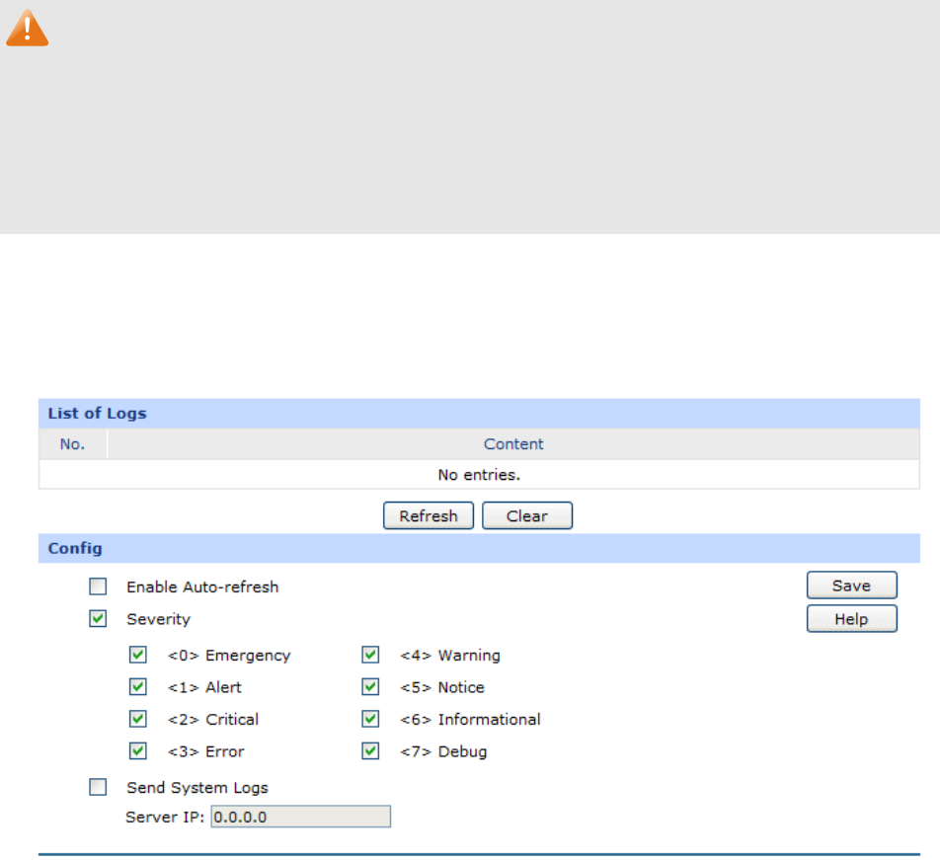Toggle the <7> Debug checkbox
940x860 pixels.
[370, 750]
